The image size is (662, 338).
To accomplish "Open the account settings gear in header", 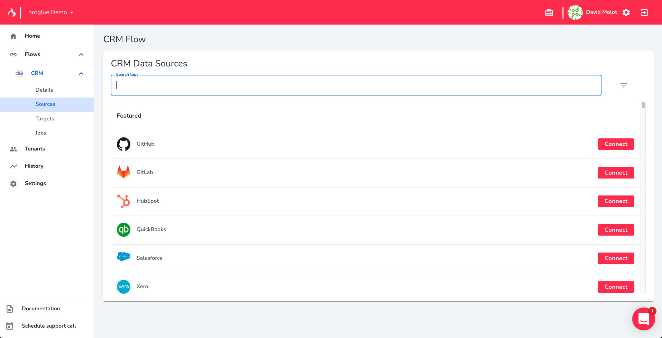I will pyautogui.click(x=626, y=12).
